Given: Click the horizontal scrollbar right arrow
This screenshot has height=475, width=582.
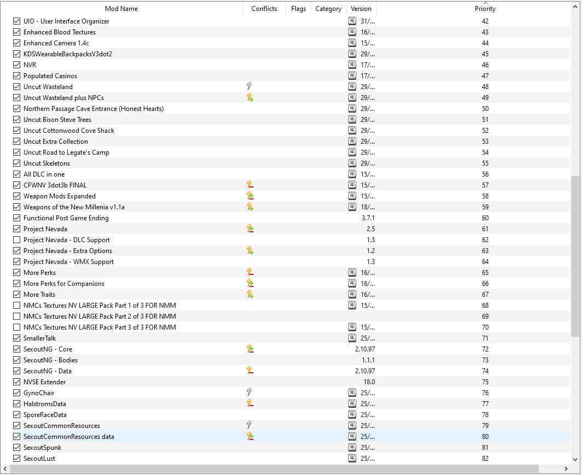Looking at the screenshot, I should click(566, 468).
